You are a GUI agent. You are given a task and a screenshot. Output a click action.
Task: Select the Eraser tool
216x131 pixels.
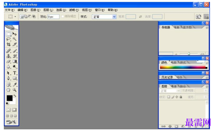click(9, 62)
